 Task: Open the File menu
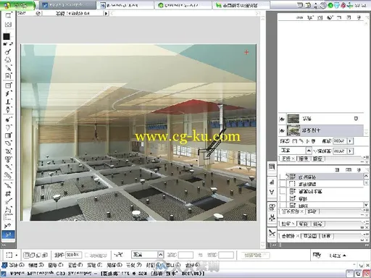17,265
